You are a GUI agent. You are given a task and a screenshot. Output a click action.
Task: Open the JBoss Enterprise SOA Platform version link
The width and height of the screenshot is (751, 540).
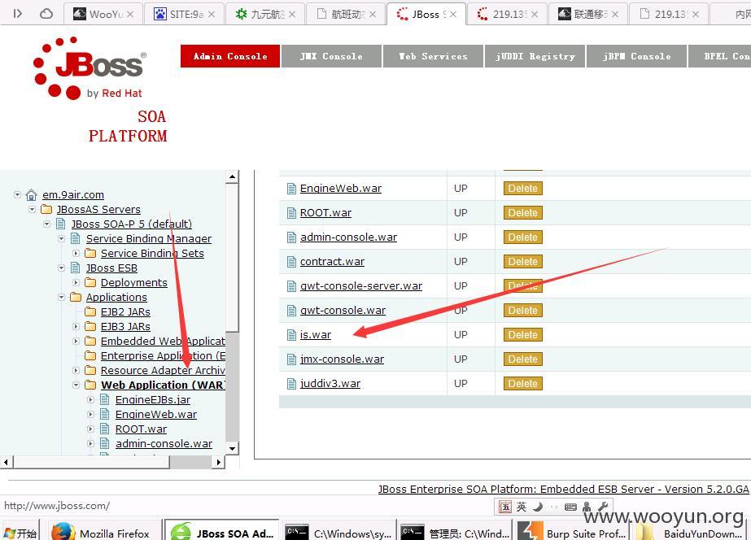click(x=563, y=490)
